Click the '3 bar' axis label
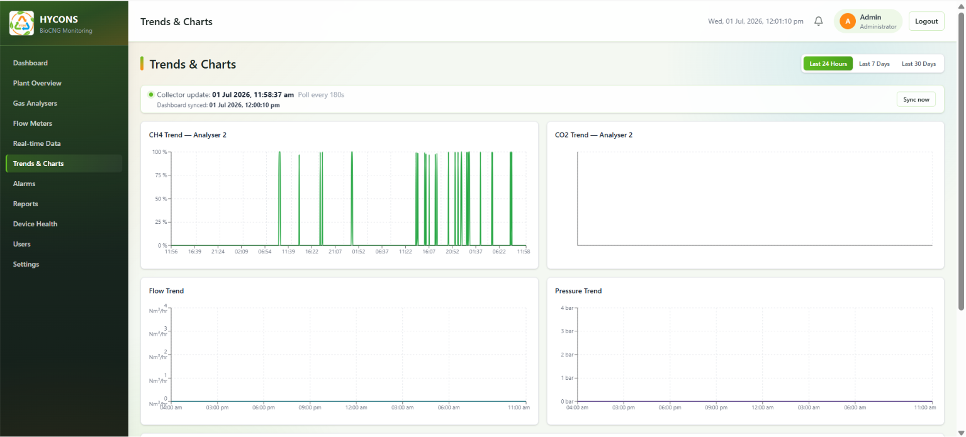Image resolution: width=966 pixels, height=437 pixels. tap(566, 331)
